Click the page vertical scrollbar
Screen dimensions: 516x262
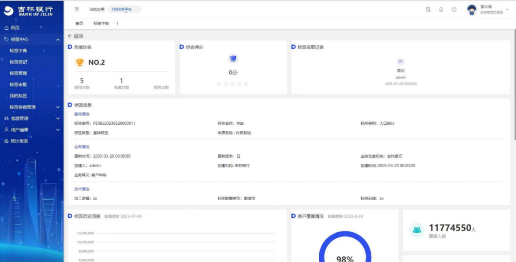[514, 86]
